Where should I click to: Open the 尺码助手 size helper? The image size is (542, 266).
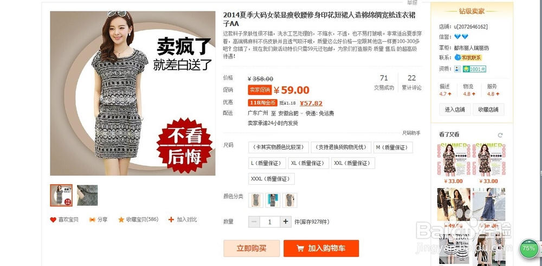click(x=411, y=133)
